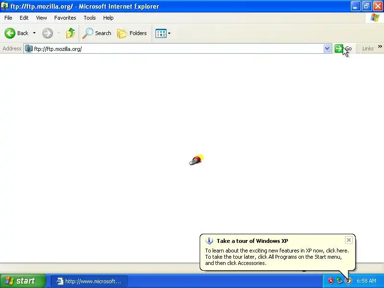
Task: Go up one folder level
Action: click(70, 33)
